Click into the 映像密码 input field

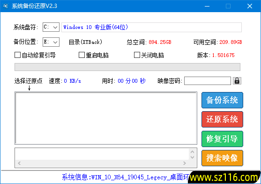pos(208,81)
